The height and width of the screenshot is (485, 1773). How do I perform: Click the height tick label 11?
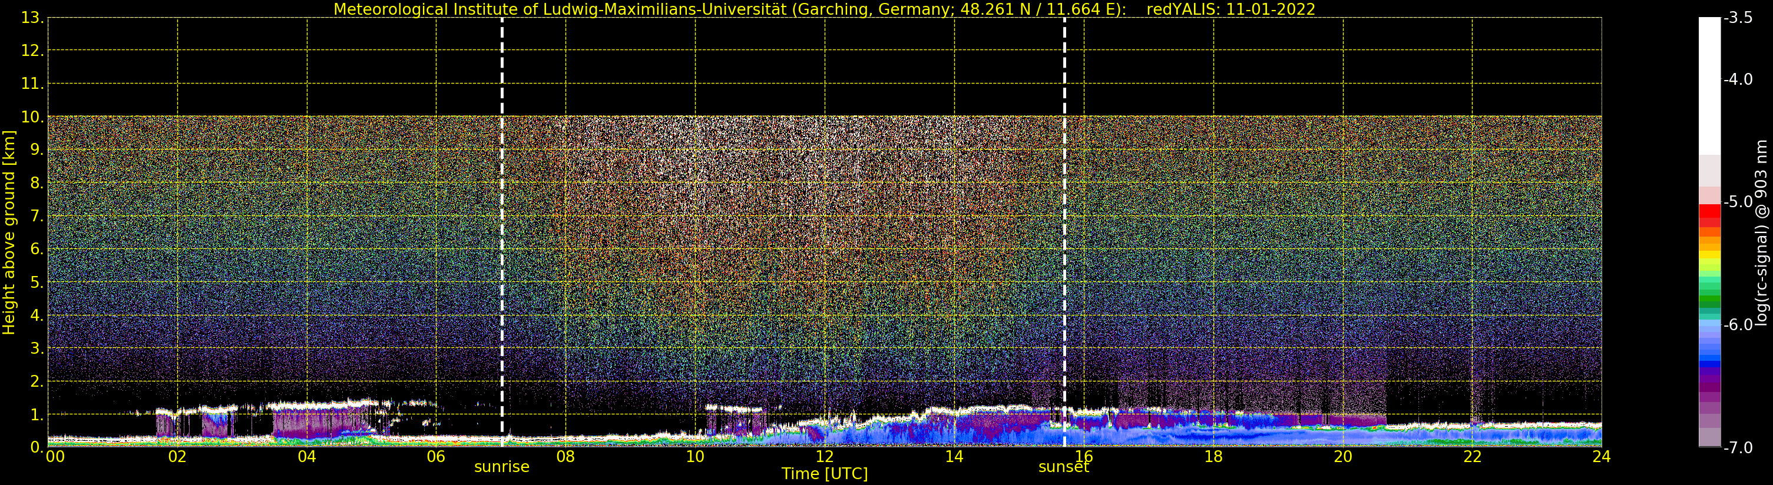tap(32, 84)
